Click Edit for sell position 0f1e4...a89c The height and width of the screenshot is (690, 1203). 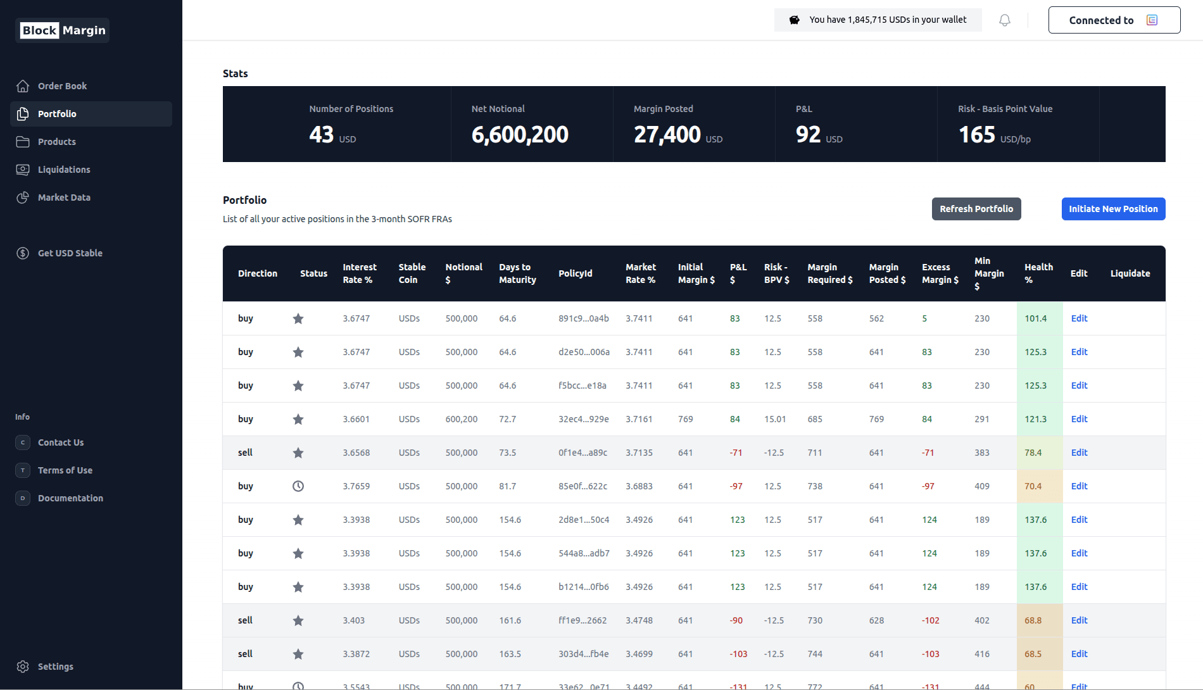(x=1079, y=453)
